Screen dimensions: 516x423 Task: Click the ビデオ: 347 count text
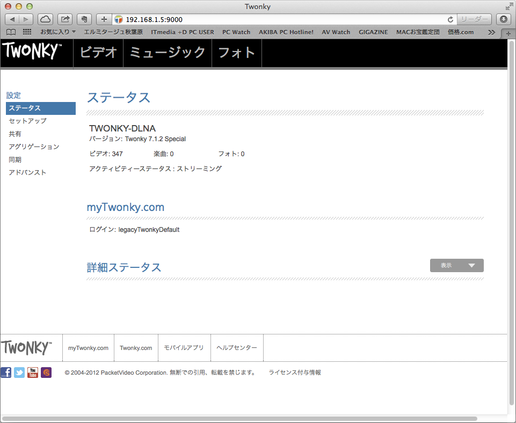pyautogui.click(x=106, y=154)
